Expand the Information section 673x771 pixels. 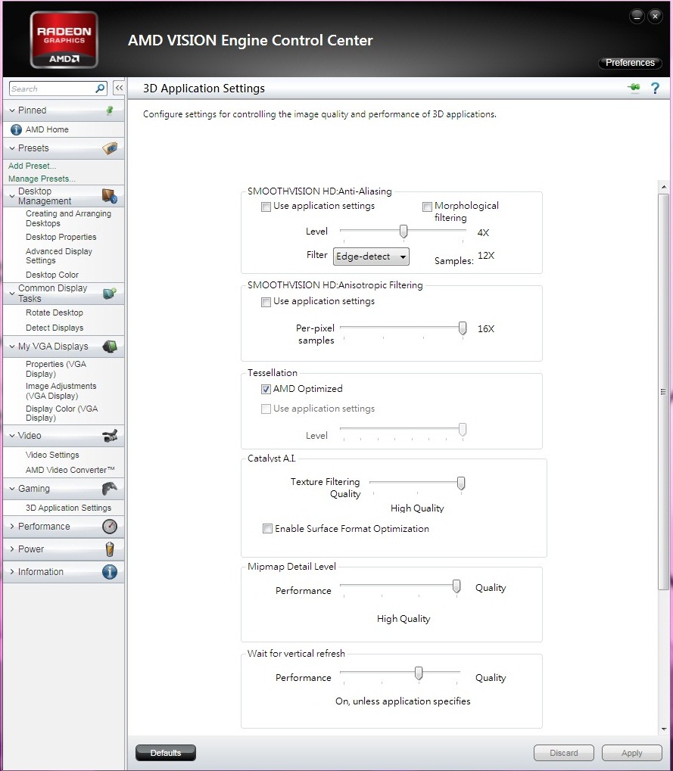pyautogui.click(x=12, y=571)
